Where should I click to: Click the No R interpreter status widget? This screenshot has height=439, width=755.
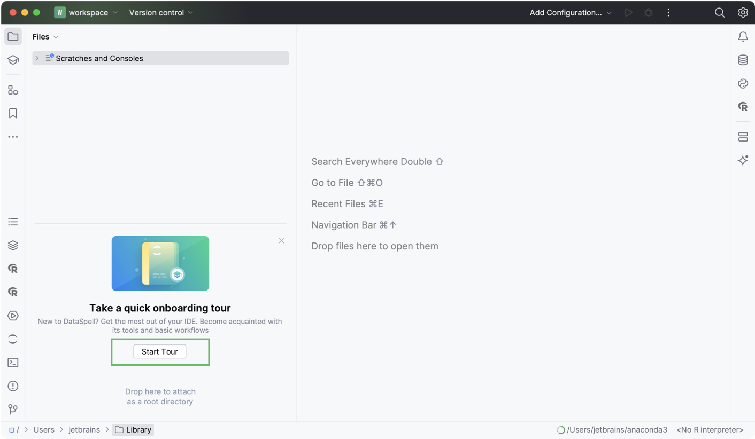710,430
